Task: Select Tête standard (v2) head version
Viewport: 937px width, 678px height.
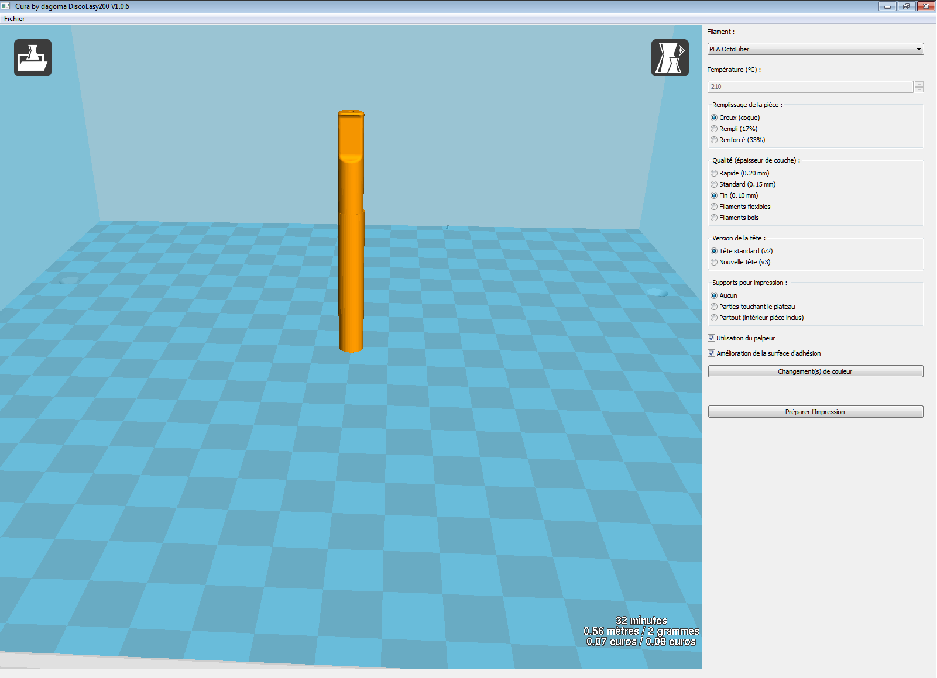Action: [x=742, y=251]
